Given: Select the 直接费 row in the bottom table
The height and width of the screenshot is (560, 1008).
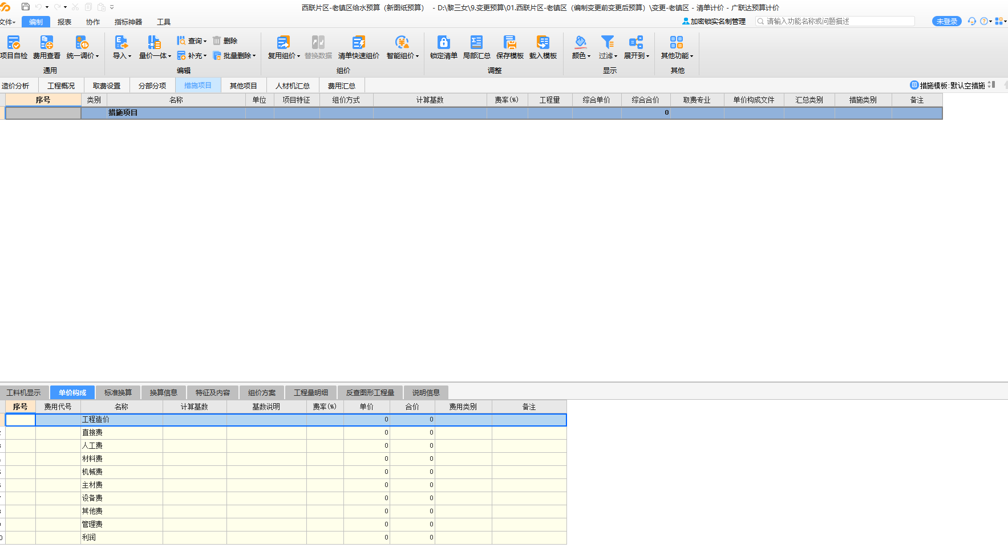Looking at the screenshot, I should [286, 433].
